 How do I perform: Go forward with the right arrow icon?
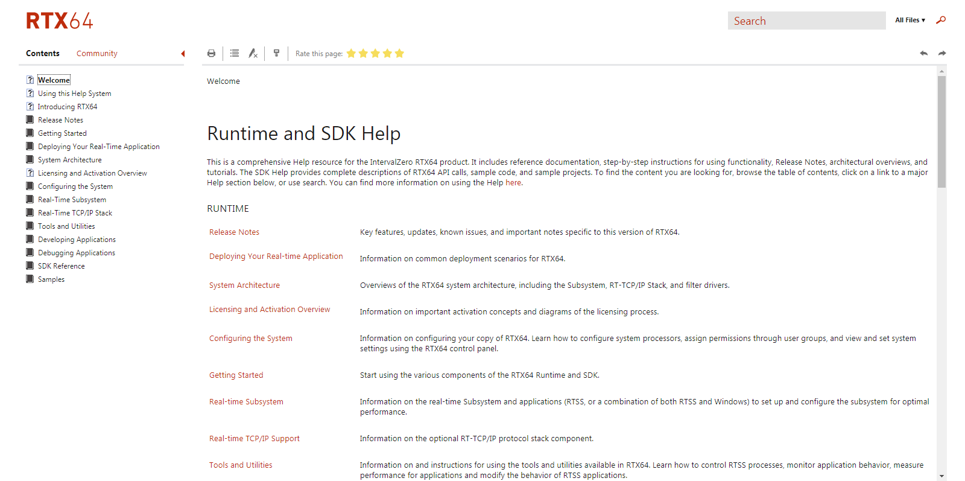(x=942, y=54)
